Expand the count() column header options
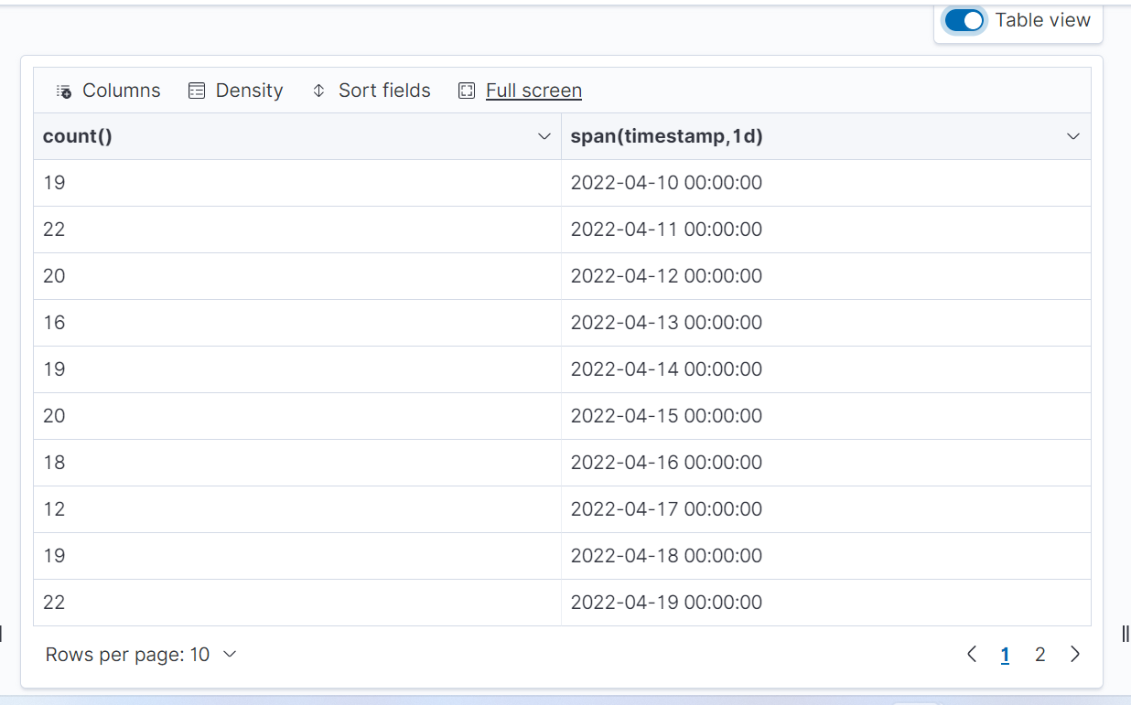Image resolution: width=1131 pixels, height=705 pixels. 544,136
